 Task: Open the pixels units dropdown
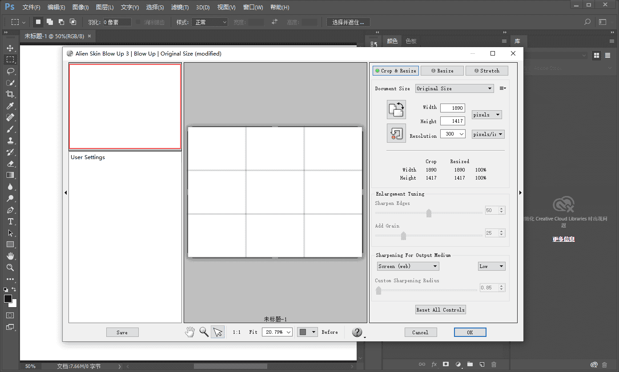point(486,115)
